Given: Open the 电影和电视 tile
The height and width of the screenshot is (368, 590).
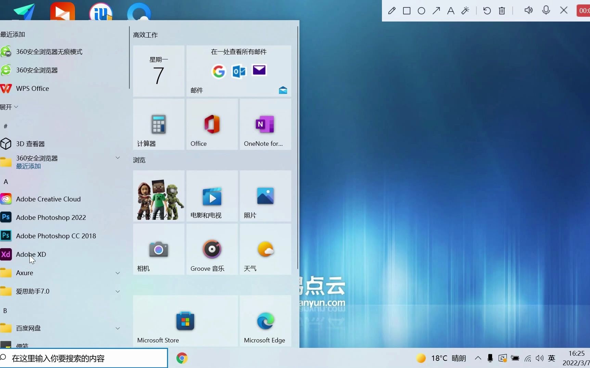Looking at the screenshot, I should [212, 196].
